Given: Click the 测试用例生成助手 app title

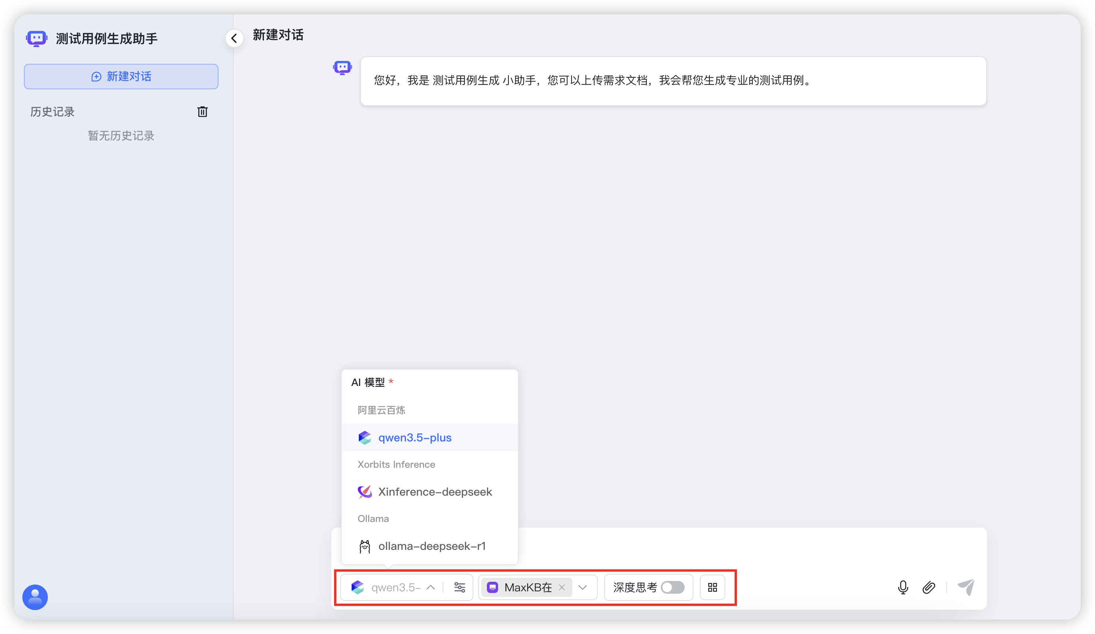Looking at the screenshot, I should [x=106, y=39].
